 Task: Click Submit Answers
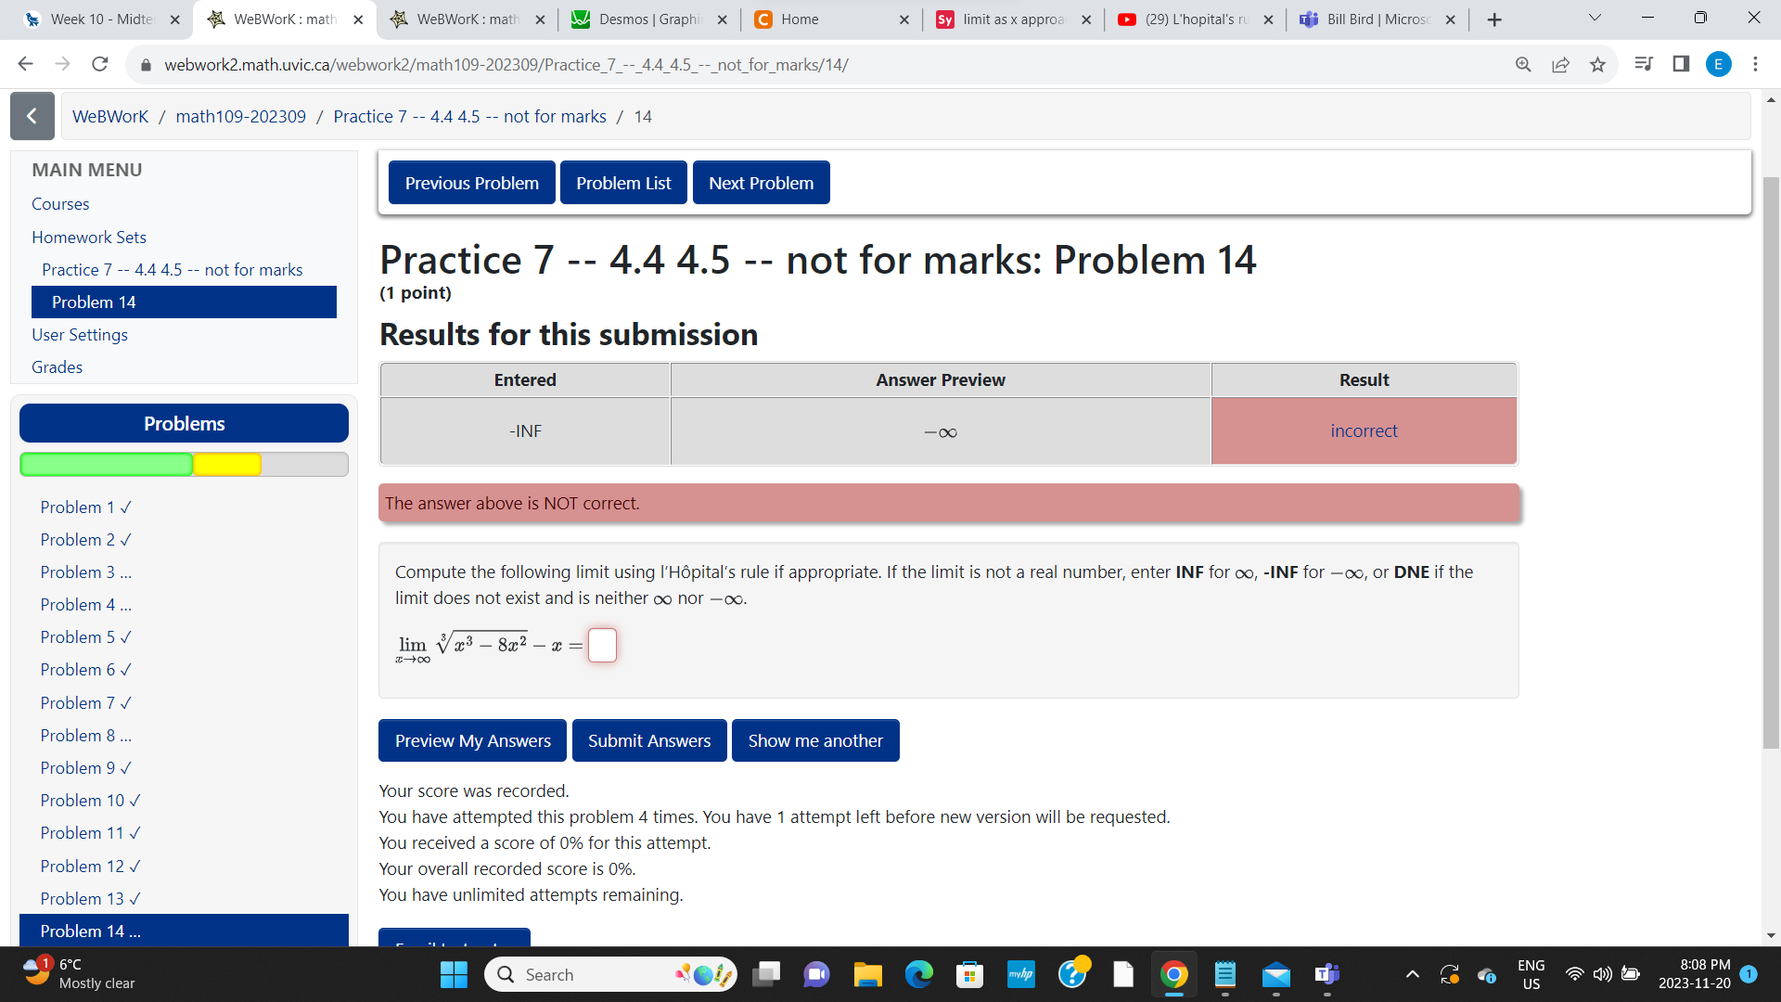[x=649, y=740]
